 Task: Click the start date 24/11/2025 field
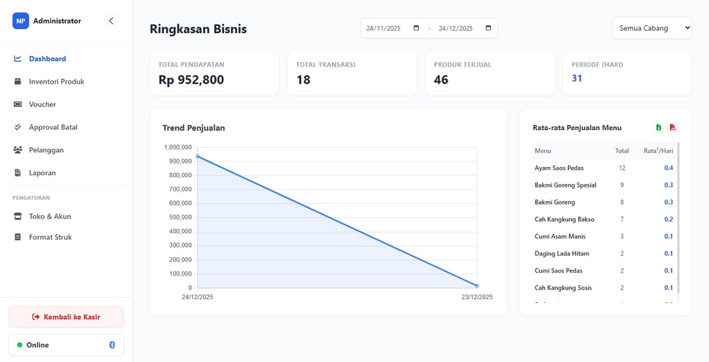tap(384, 28)
